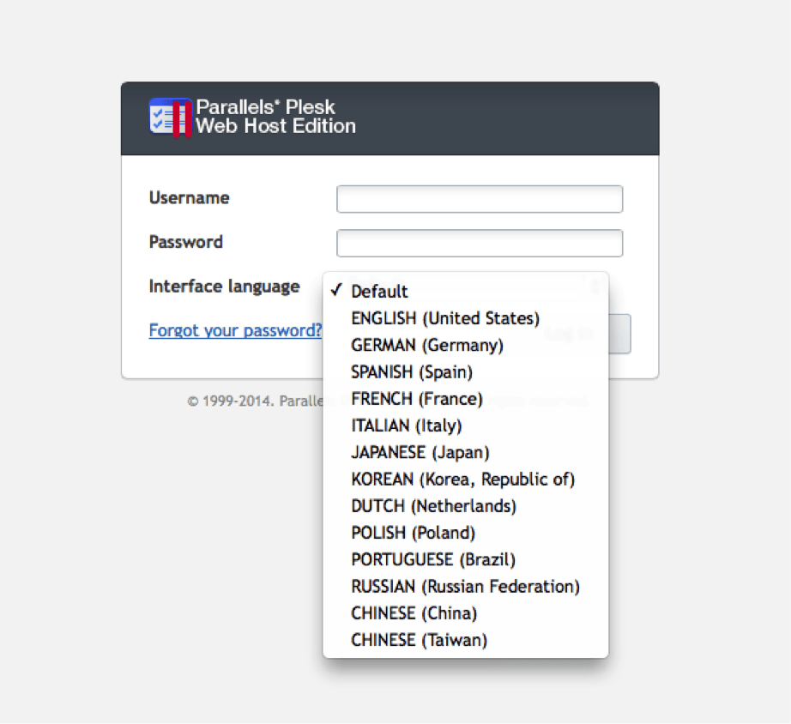Click the © 1999-2014 copyright text
Viewport: 791px width, 724px height.
point(255,401)
